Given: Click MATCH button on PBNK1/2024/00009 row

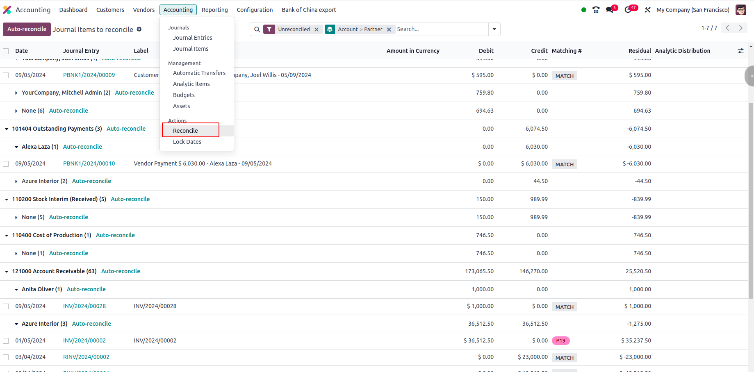Looking at the screenshot, I should pyautogui.click(x=564, y=76).
